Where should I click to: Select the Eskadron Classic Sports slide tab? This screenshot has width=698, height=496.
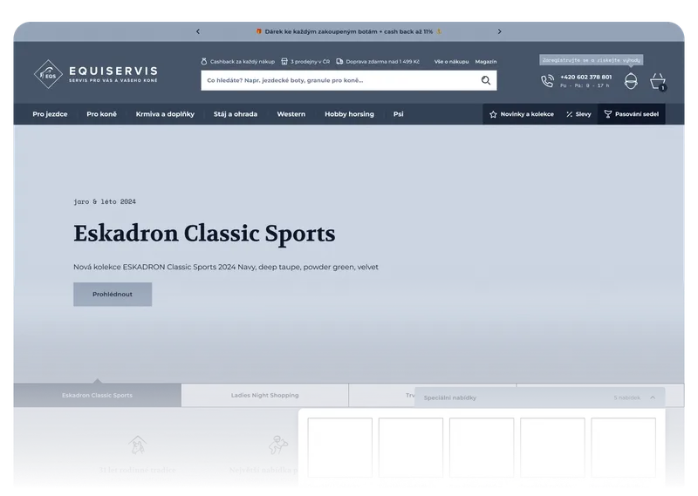point(97,395)
